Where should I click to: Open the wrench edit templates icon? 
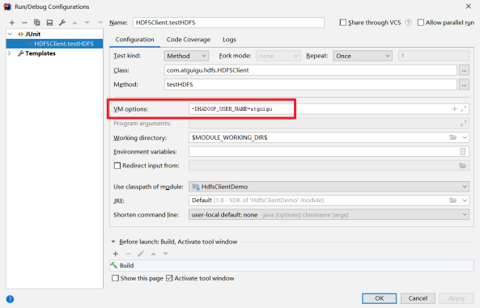click(x=62, y=23)
